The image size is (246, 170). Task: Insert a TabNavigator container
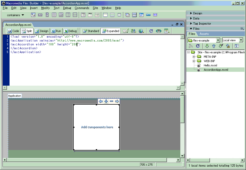click(141, 15)
